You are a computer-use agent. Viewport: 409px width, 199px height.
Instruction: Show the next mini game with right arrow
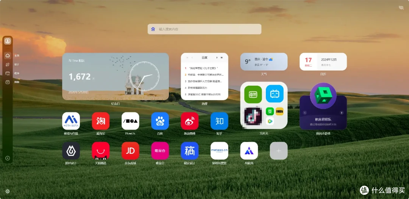pos(342,113)
